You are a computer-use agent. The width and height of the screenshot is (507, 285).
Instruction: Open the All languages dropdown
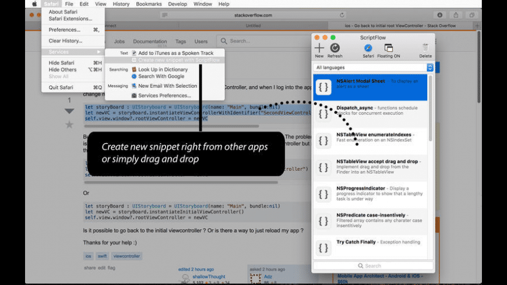click(x=373, y=67)
